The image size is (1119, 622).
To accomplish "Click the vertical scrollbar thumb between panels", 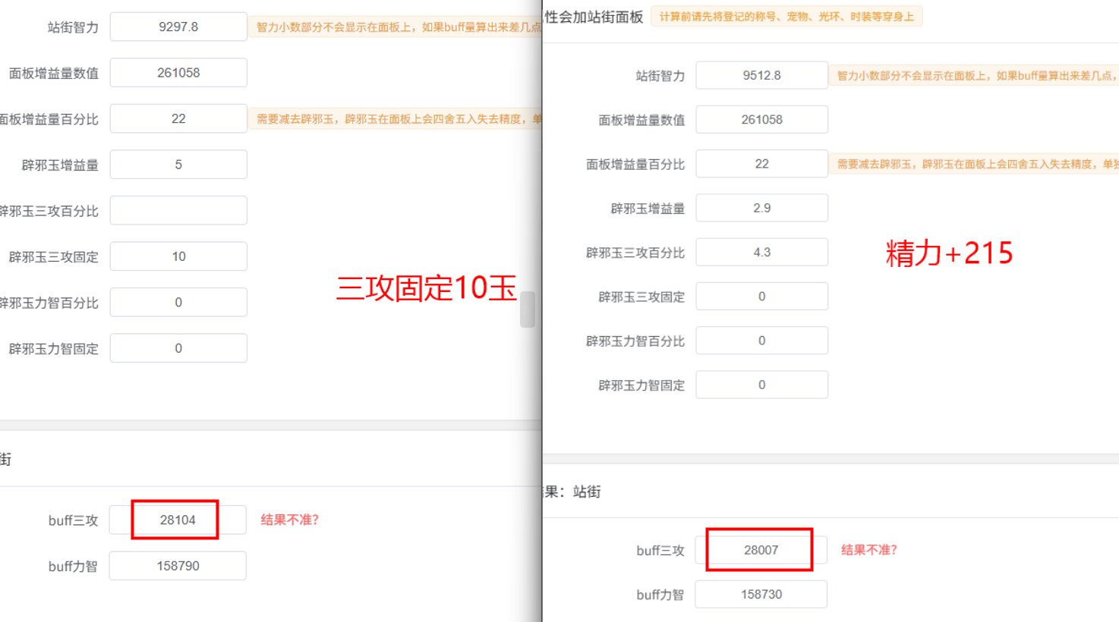I will [x=528, y=309].
